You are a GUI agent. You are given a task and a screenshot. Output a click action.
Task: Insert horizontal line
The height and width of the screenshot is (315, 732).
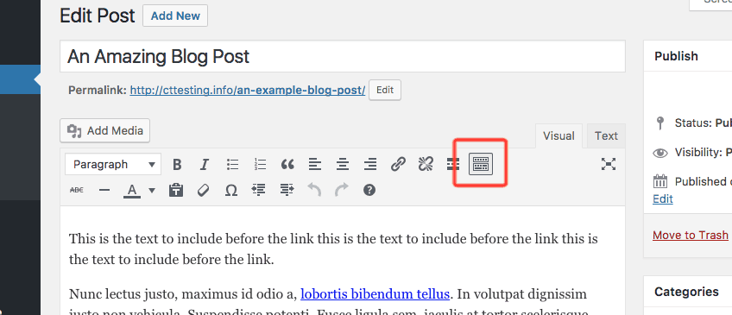(x=104, y=191)
